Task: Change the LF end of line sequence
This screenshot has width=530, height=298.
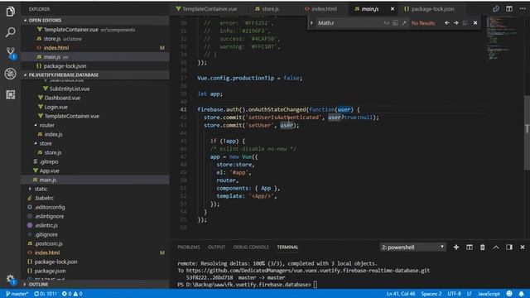Action: 470,294
